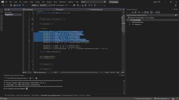Click the Uncomment Lines toolbar icon
Screen dimensions: 179x100
91,5
